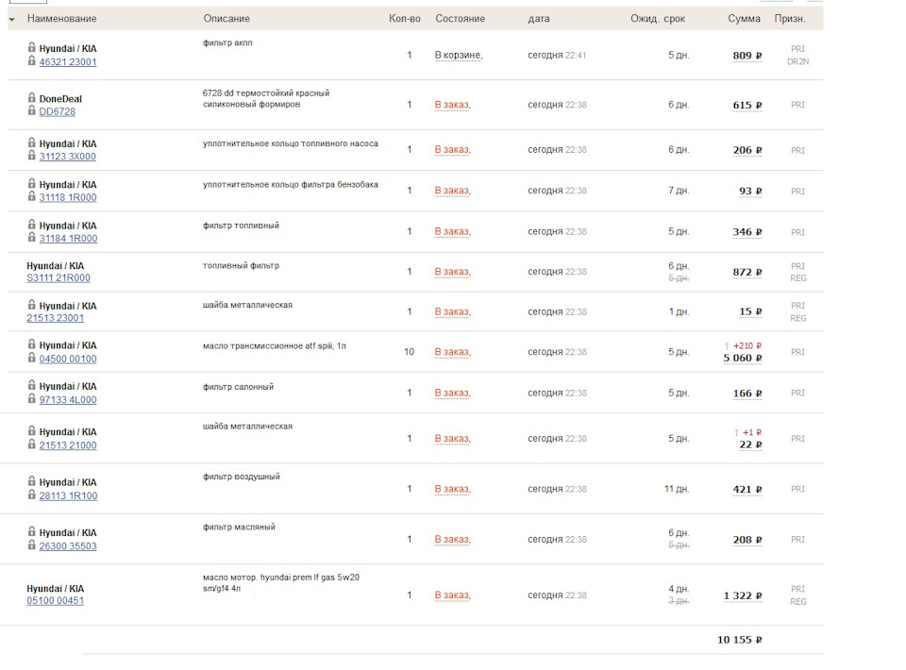The height and width of the screenshot is (670, 906).
Task: Click description фильтр акпп
Action: click(227, 42)
